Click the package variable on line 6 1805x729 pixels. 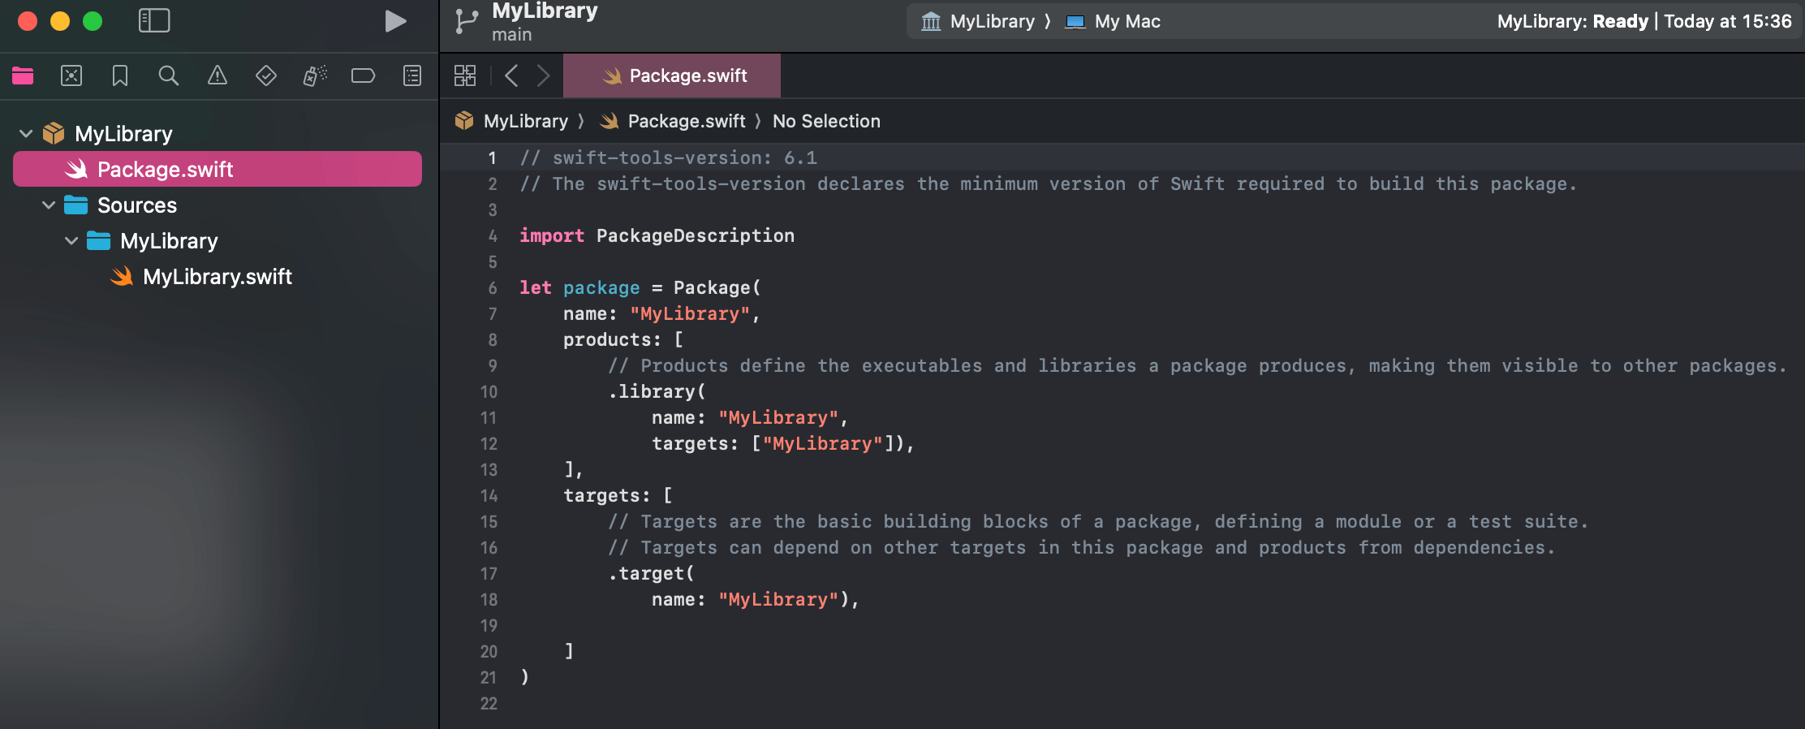coord(601,287)
